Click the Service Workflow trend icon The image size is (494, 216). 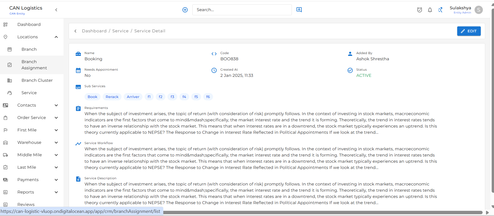tap(78, 144)
